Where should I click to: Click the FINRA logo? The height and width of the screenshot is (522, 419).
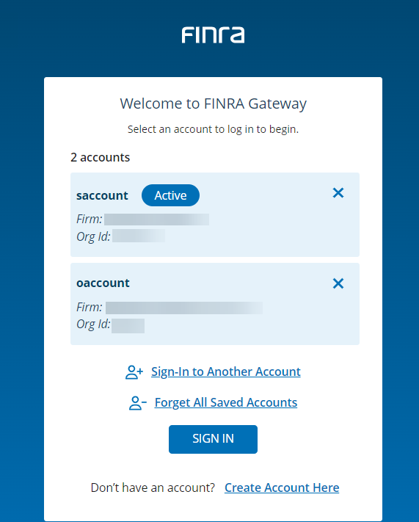coord(213,35)
